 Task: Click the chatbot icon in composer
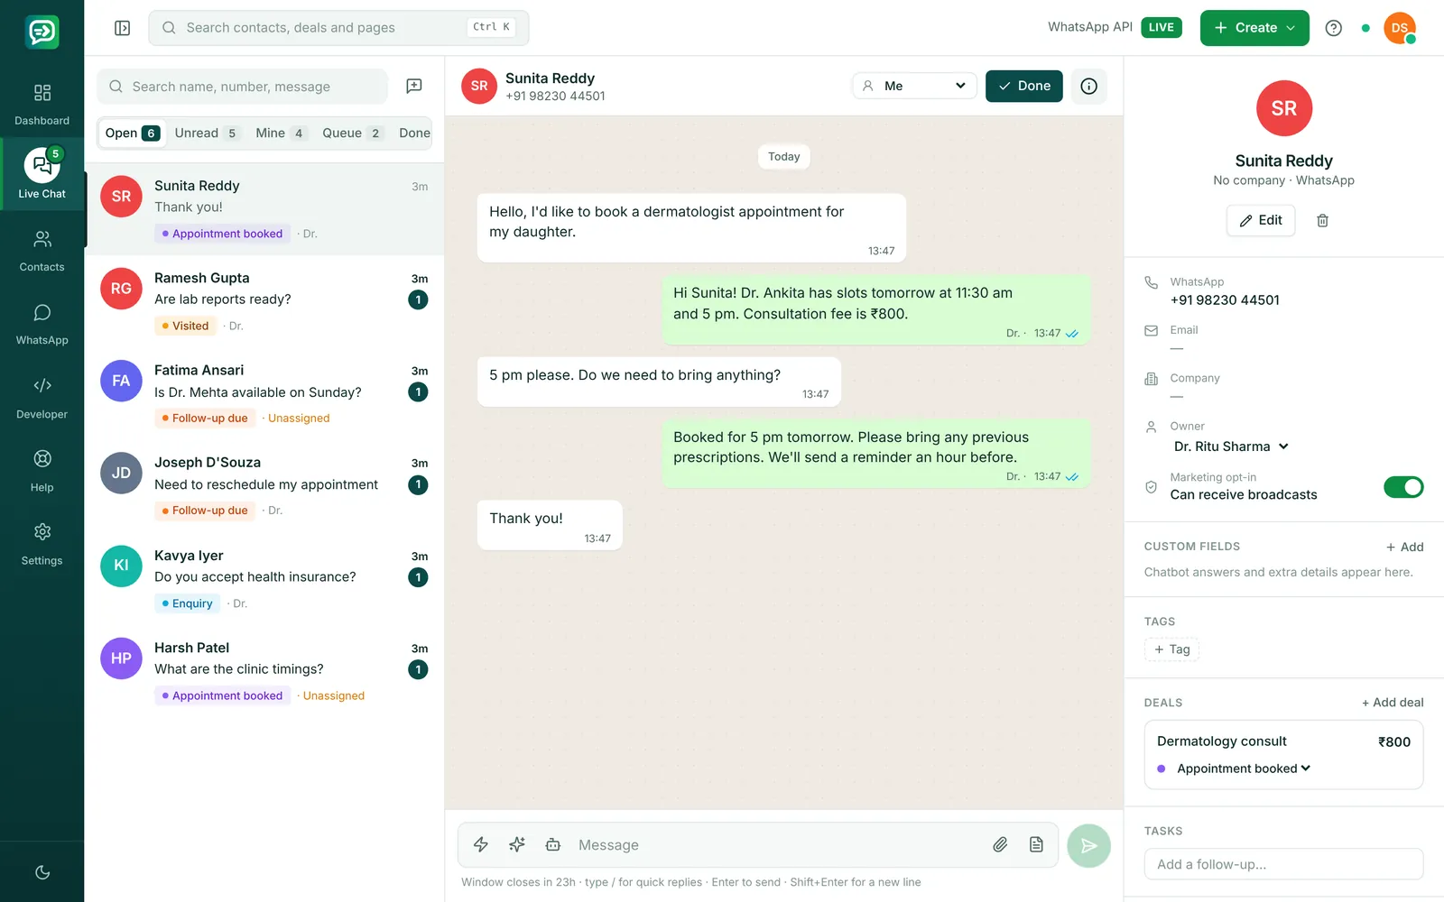tap(553, 845)
